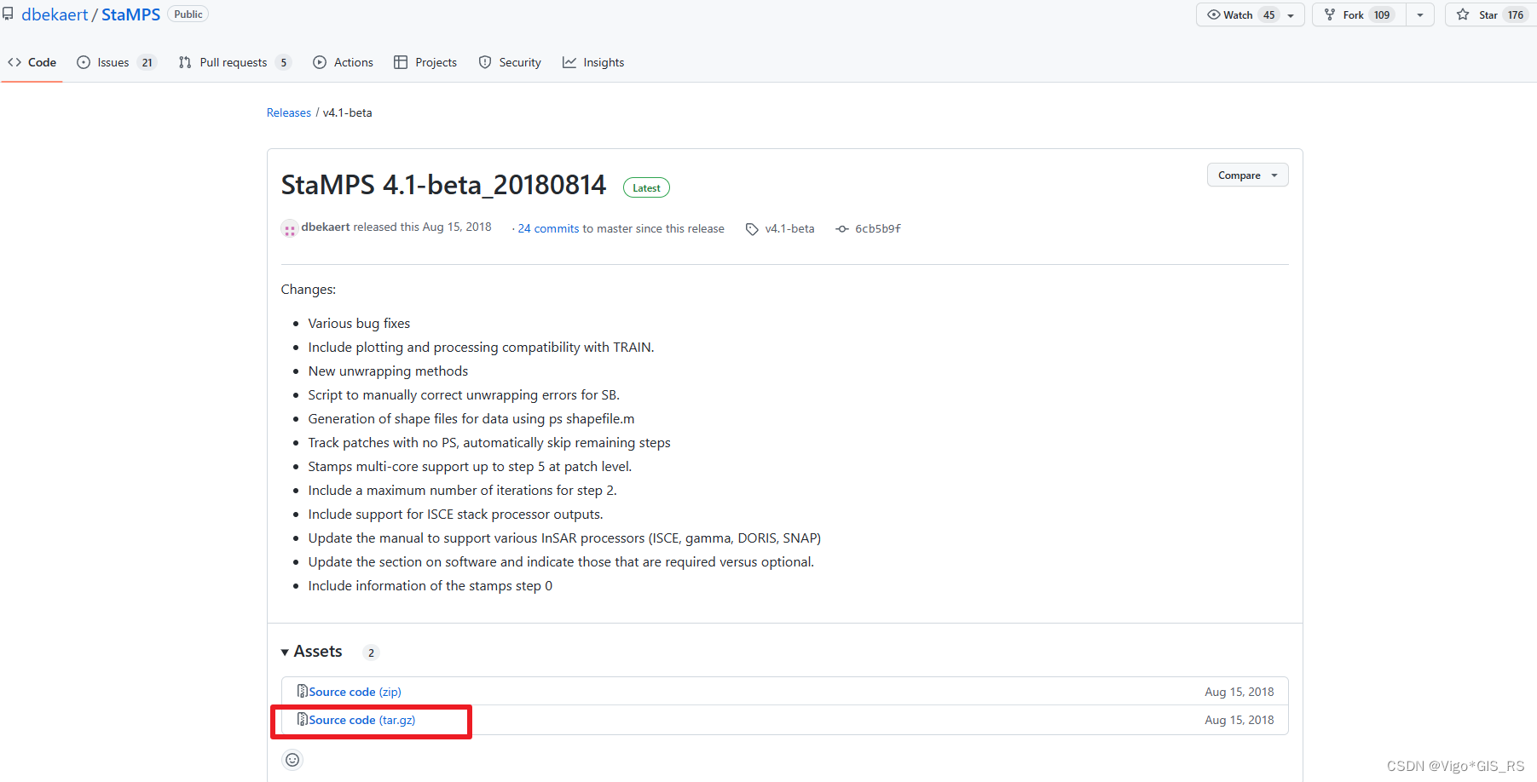
Task: Click the smiley add-reaction icon
Action: [x=292, y=760]
